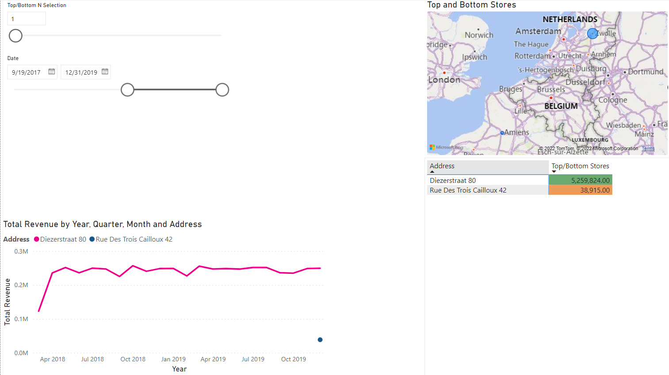Image resolution: width=669 pixels, height=375 pixels.
Task: Click the green 5,259,824.00 value cell
Action: click(580, 180)
